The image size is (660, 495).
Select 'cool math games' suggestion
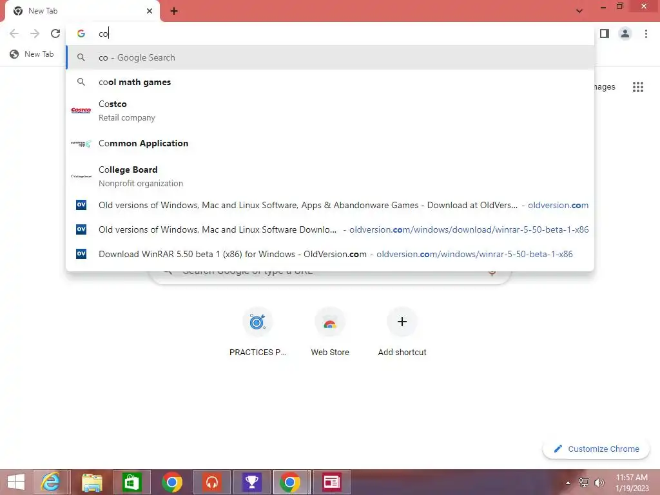coord(330,82)
